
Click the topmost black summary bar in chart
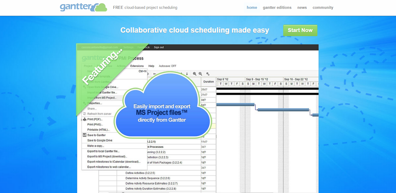click(267, 89)
